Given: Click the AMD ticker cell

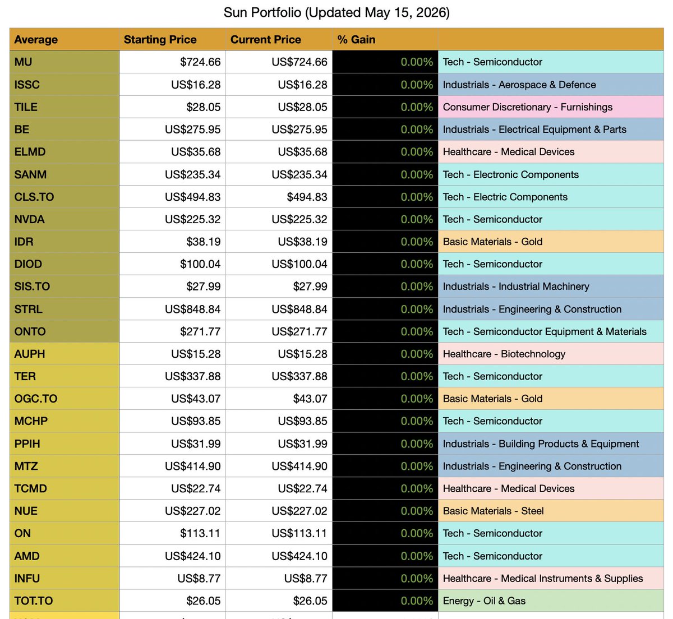Looking at the screenshot, I should (64, 556).
